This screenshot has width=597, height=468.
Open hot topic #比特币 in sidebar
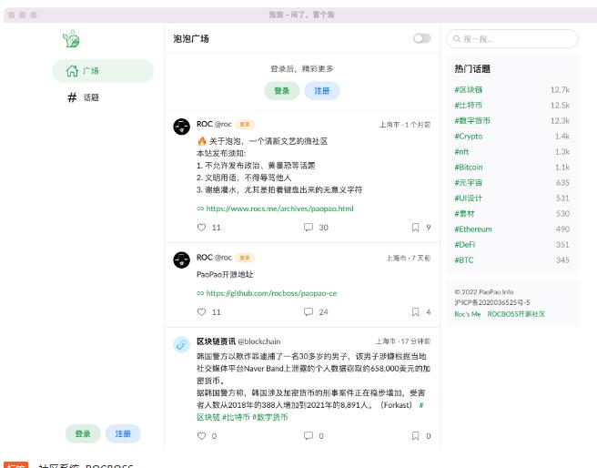tap(469, 105)
